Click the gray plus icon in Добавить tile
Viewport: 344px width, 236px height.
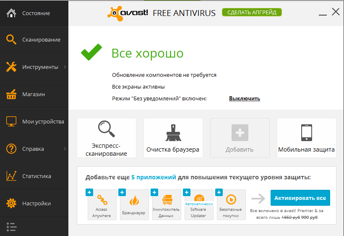[240, 133]
